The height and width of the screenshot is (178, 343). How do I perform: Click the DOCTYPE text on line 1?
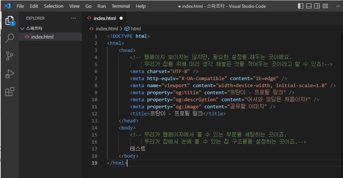click(123, 36)
